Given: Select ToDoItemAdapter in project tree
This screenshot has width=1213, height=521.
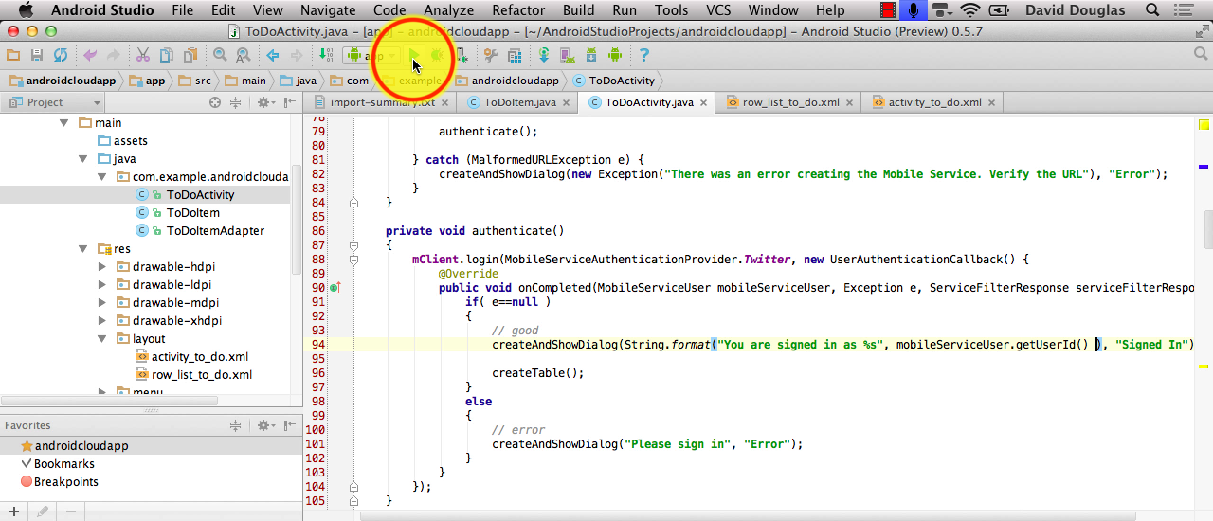Looking at the screenshot, I should [x=215, y=230].
